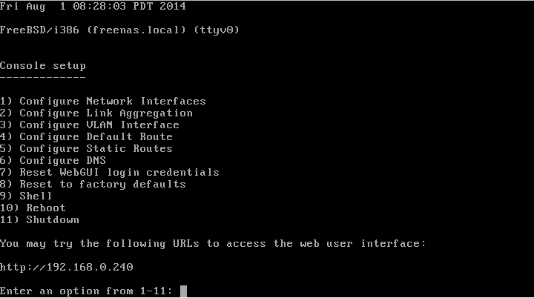Select Reset to factory defaults
Screen dimensions: 534x298
pyautogui.click(x=93, y=185)
